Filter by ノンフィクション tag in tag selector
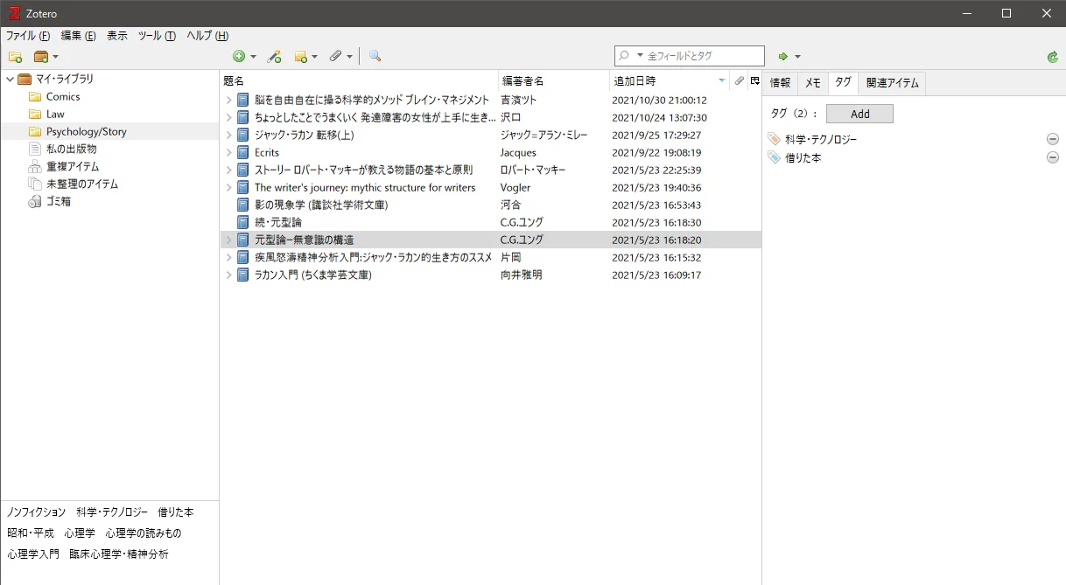Viewport: 1066px width, 585px height. coord(36,512)
